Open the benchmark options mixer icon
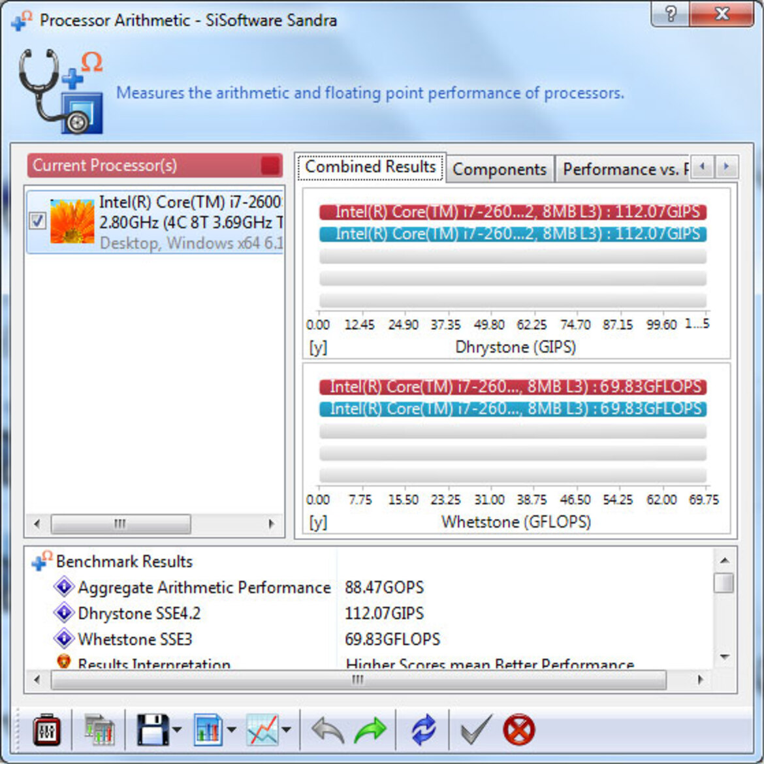 coord(47,729)
